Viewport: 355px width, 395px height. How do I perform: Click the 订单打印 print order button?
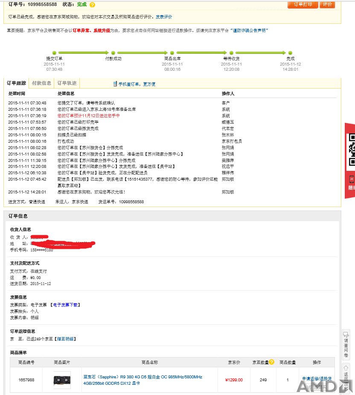point(303,5)
